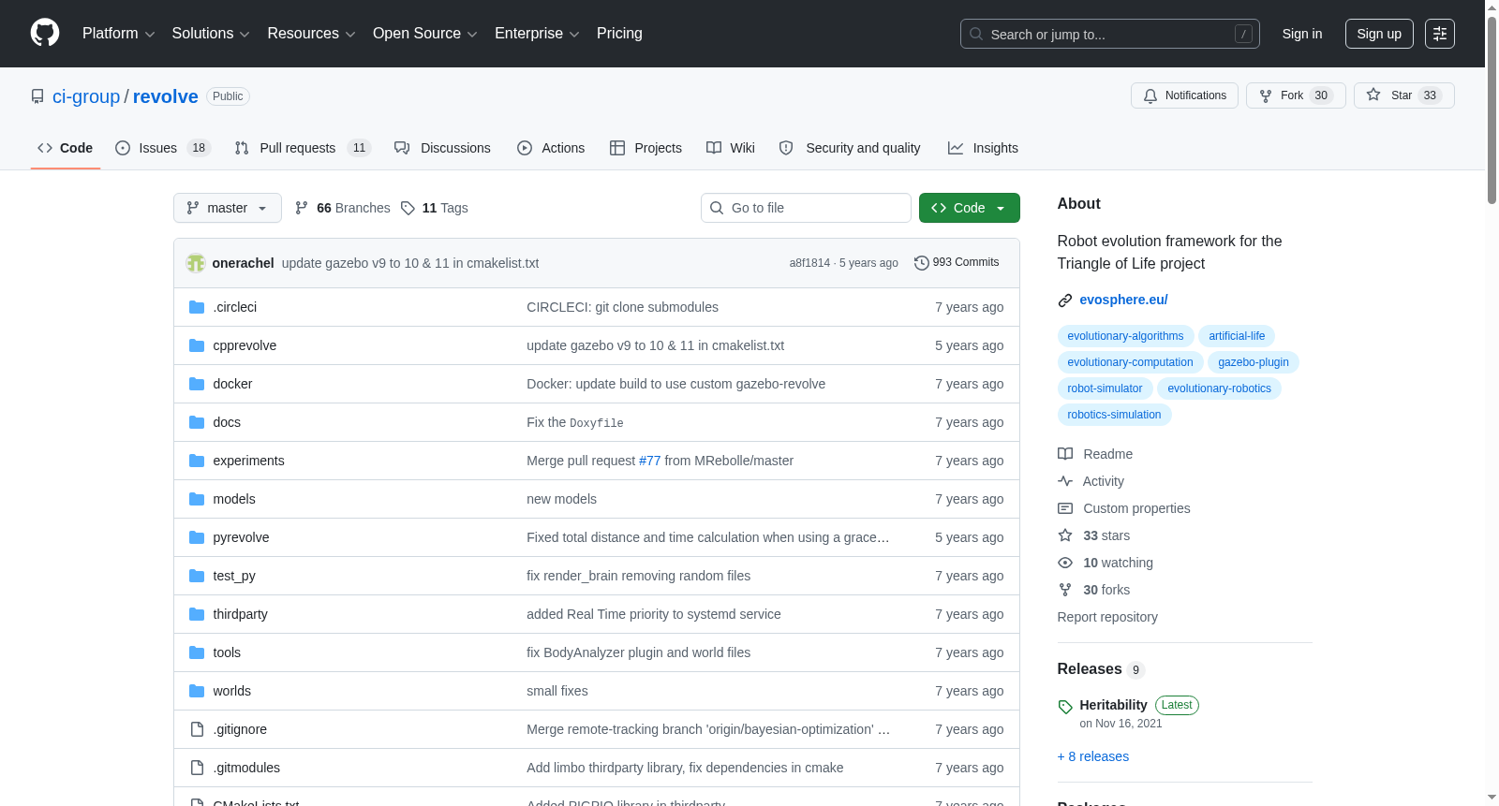Click the Go to file input
The image size is (1499, 806).
806,208
